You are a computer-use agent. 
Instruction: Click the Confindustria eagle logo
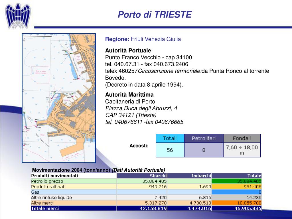pos(18,16)
